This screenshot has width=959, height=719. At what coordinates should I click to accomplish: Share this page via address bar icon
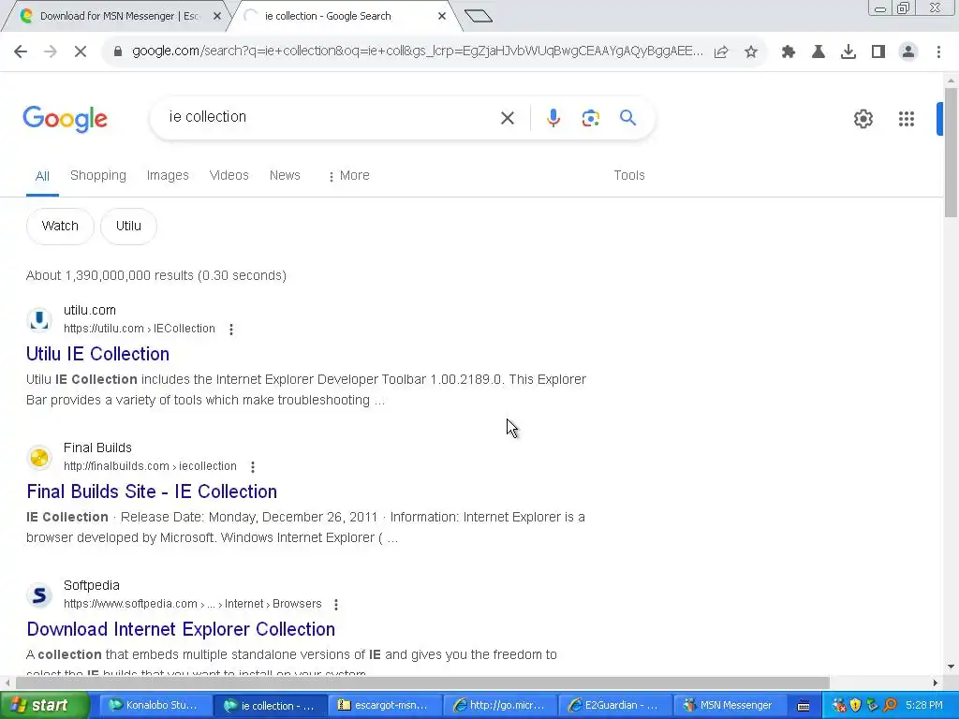721,52
